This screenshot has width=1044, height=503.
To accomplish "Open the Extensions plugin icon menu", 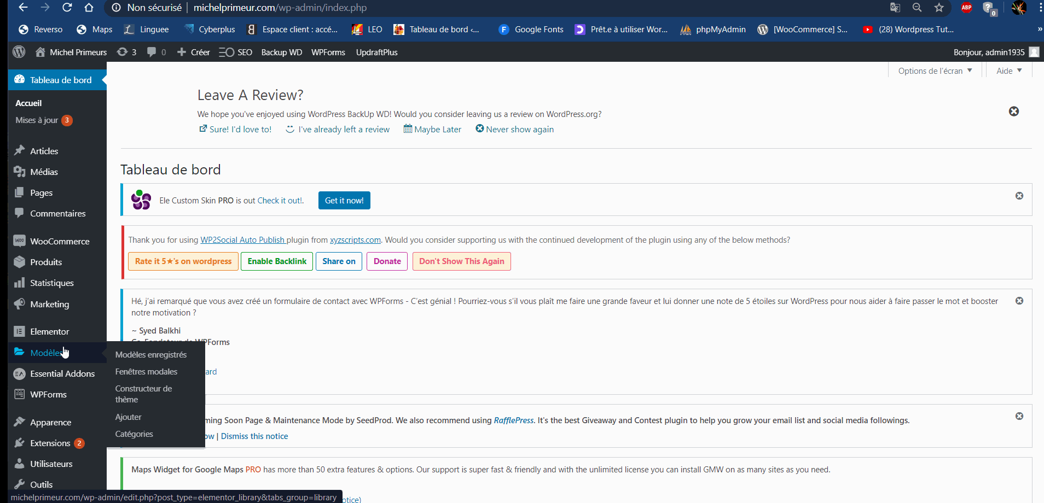I will tap(20, 443).
